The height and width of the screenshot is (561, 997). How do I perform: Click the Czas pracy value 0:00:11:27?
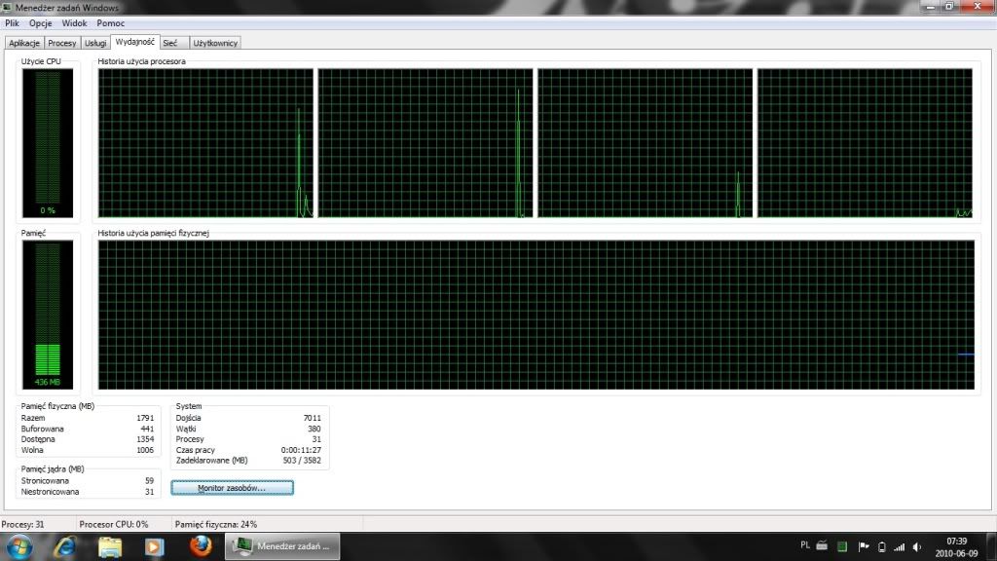(302, 450)
